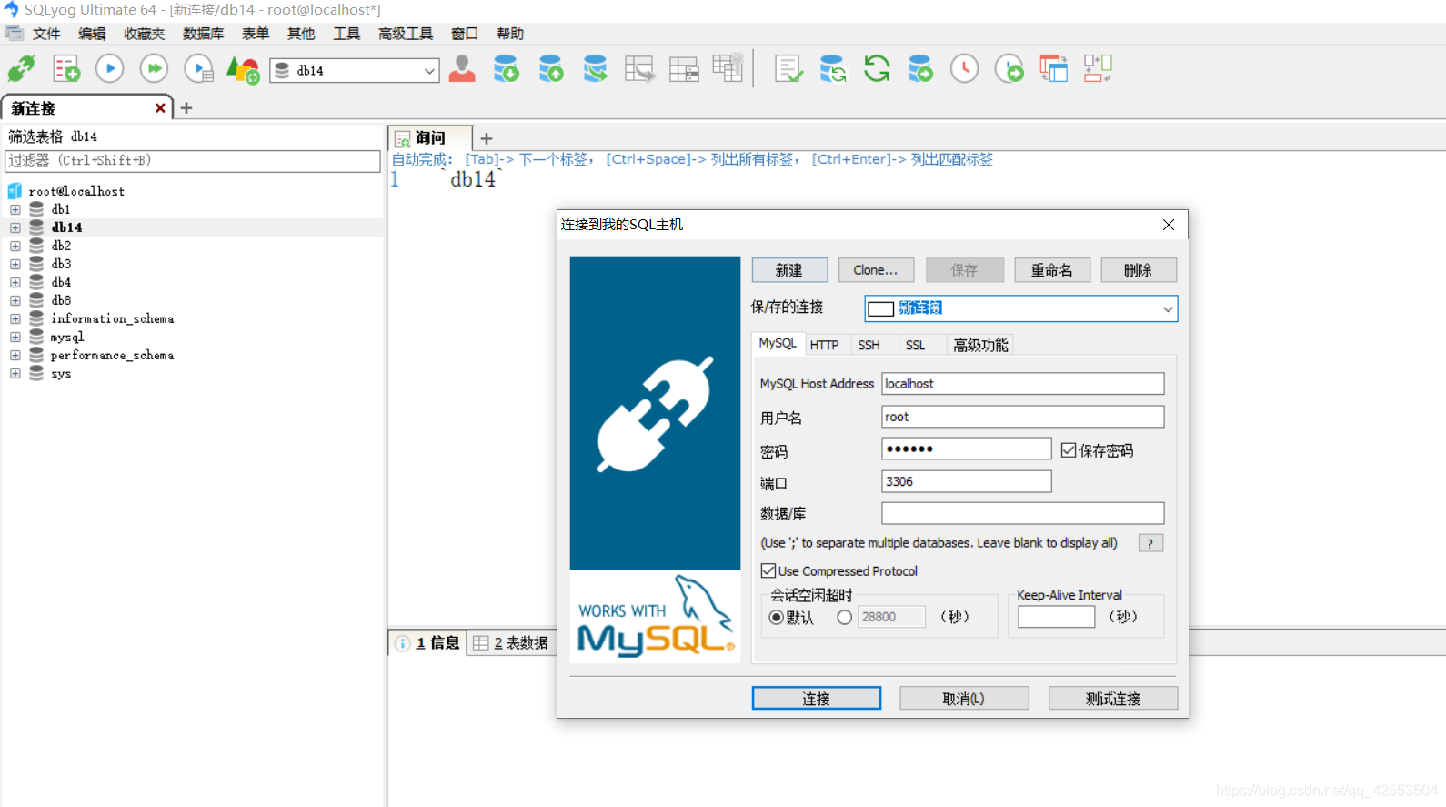Expand the information_schema node
Image resolution: width=1446 pixels, height=807 pixels.
(x=15, y=318)
